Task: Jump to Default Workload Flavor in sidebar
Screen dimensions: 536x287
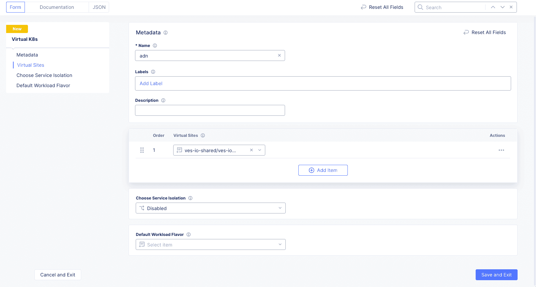Action: [43, 85]
